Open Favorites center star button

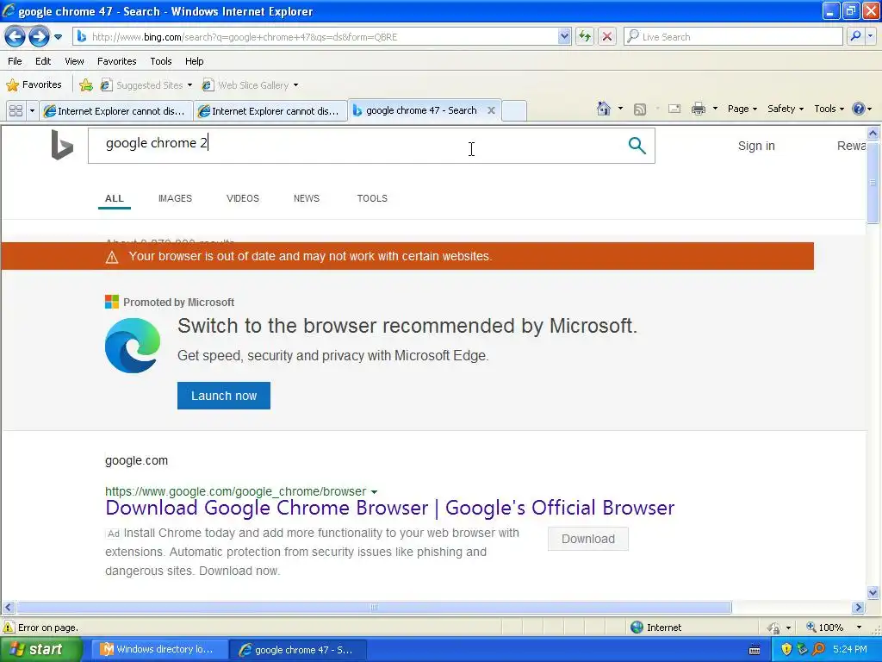pyautogui.click(x=34, y=84)
